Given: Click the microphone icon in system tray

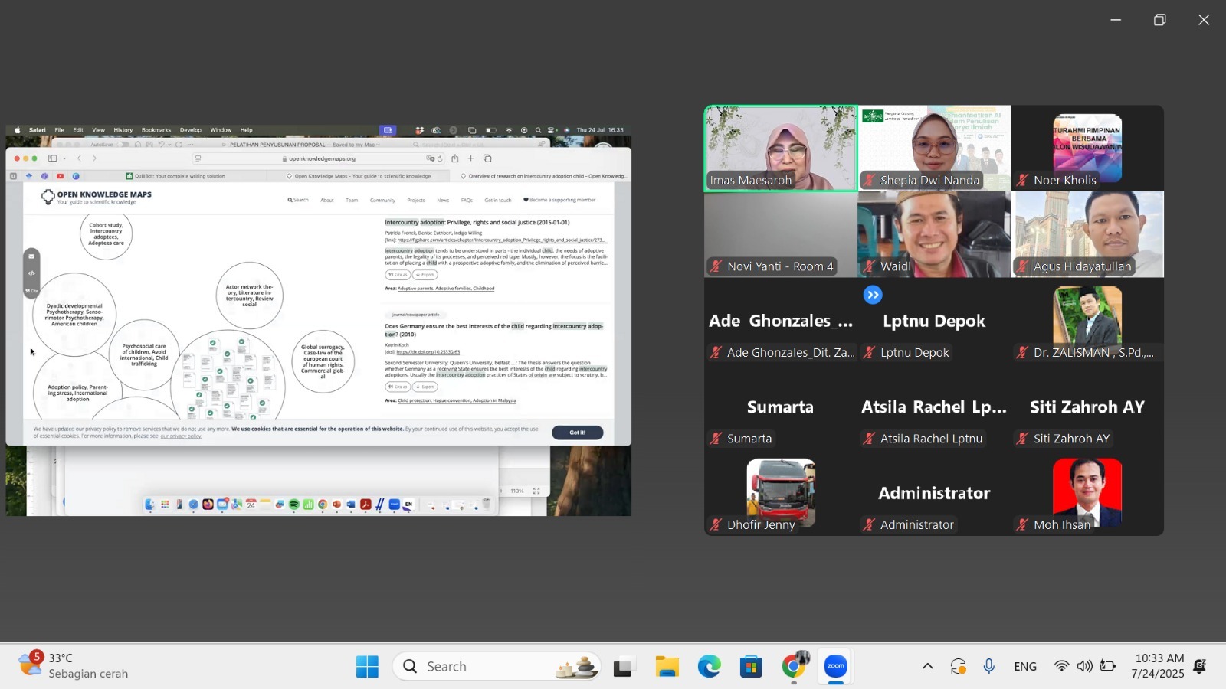Looking at the screenshot, I should point(989,666).
